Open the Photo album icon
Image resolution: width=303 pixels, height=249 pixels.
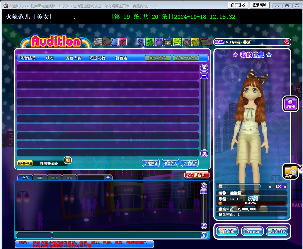168,42
